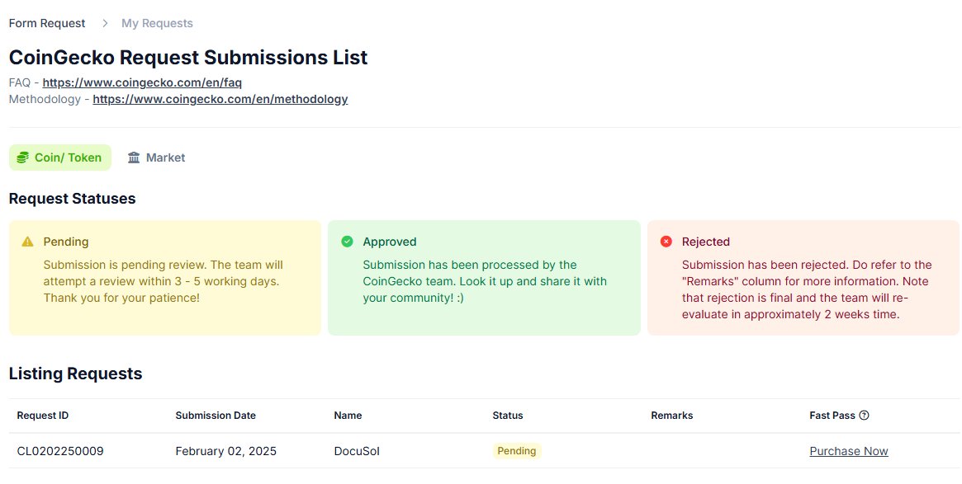Click the Fast Pass help question-mark icon

[864, 416]
